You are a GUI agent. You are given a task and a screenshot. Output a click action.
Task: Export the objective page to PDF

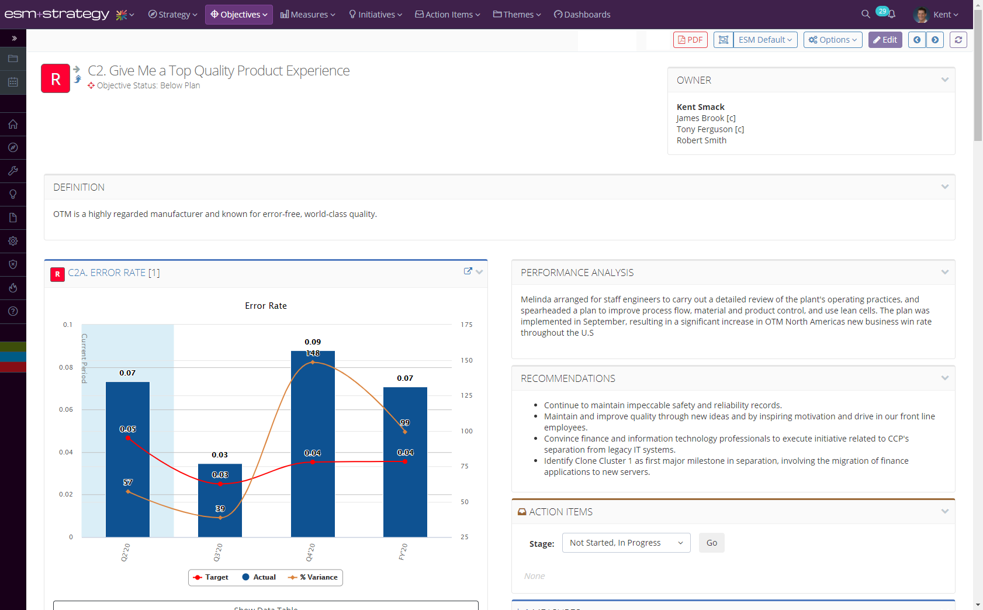[690, 40]
